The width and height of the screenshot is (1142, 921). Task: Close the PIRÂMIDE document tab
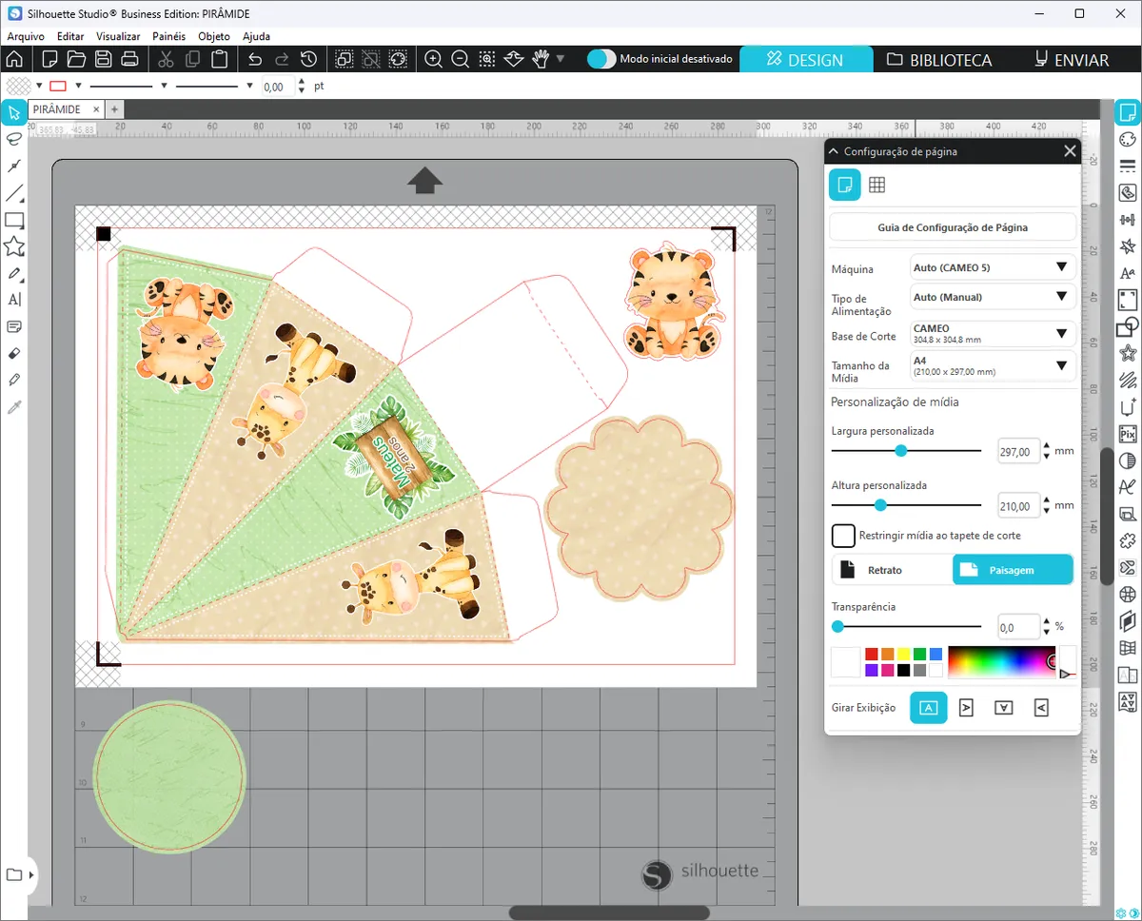click(x=97, y=109)
